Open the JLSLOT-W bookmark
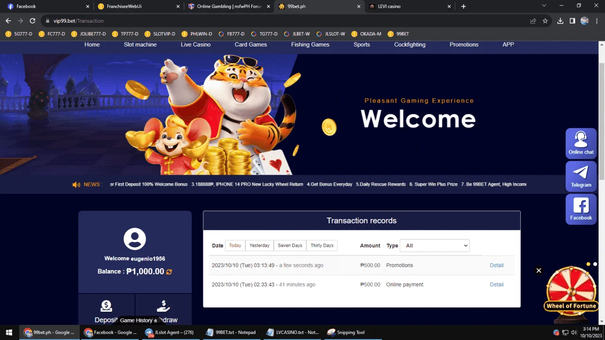 (330, 34)
